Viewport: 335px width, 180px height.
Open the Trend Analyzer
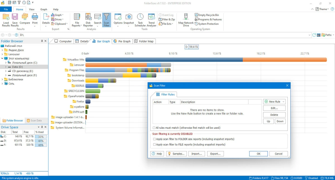pyautogui.click(x=151, y=20)
